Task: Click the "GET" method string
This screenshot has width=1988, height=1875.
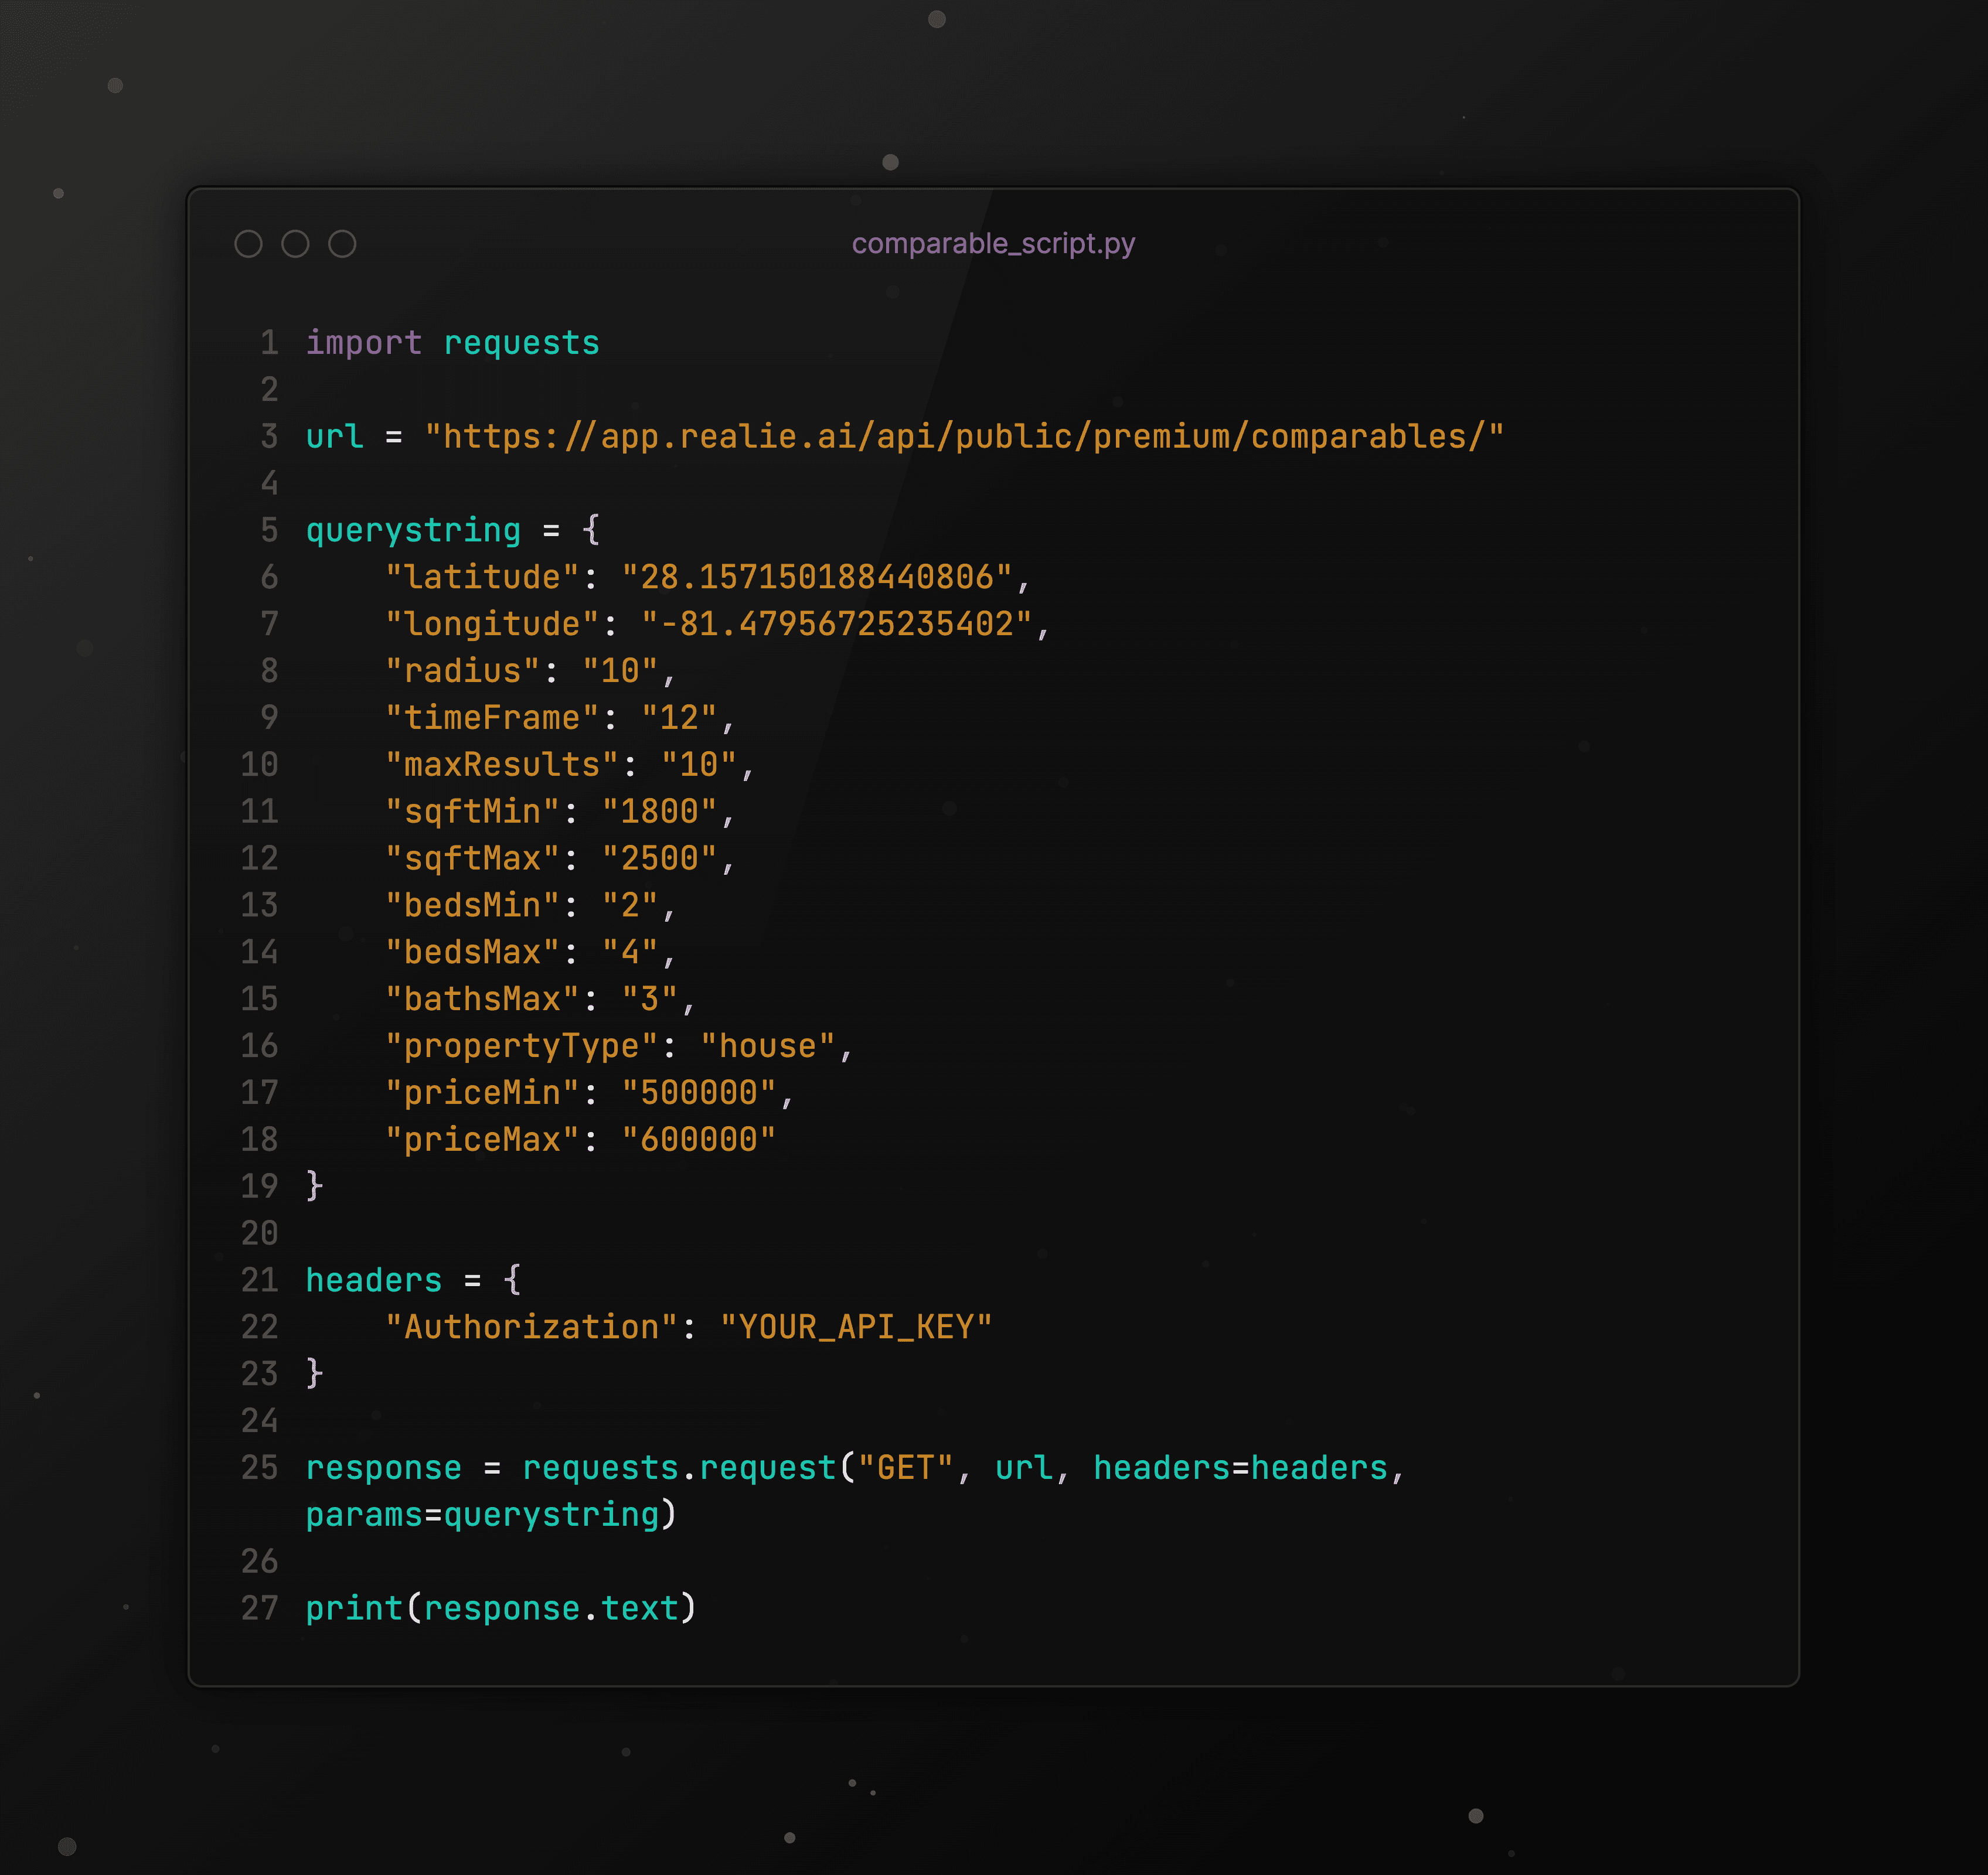Action: [905, 1468]
